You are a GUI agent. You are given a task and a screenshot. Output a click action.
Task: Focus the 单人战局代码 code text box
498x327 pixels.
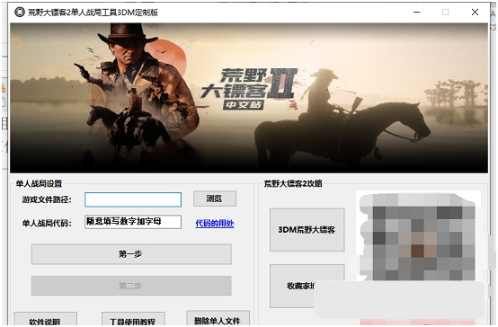point(133,222)
